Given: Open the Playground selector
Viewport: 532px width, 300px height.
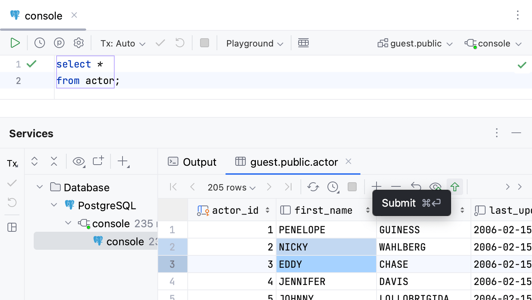Looking at the screenshot, I should (254, 43).
